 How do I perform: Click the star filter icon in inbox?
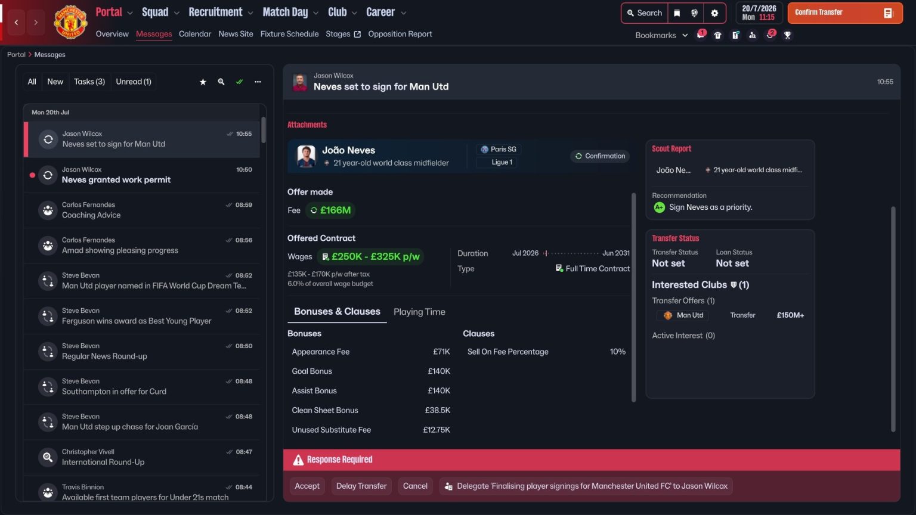(203, 82)
